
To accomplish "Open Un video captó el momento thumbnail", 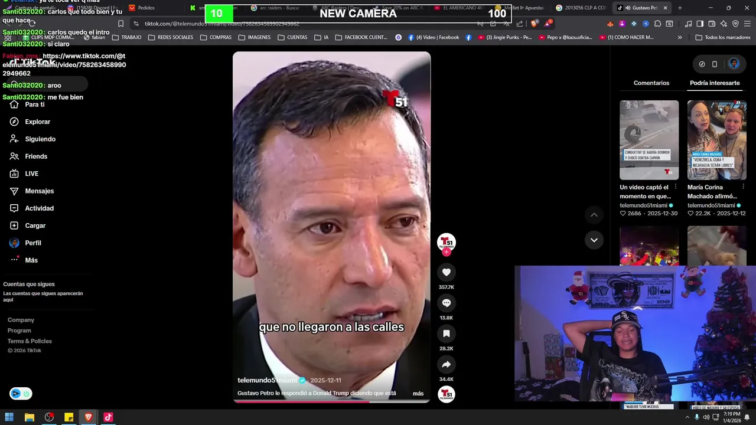I will (649, 140).
